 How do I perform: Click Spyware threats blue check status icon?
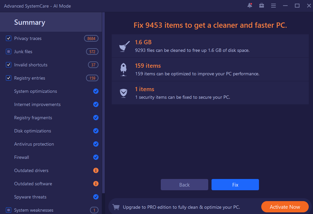(96, 197)
